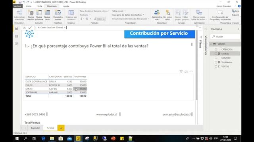Switch to the Vista ribbon tab
254x142 pixels.
coord(40,6)
